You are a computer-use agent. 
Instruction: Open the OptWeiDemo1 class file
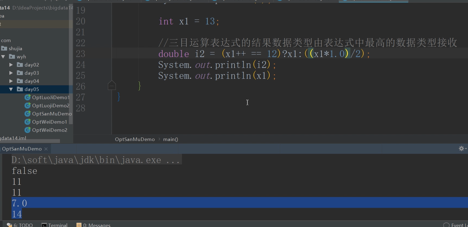[50, 122]
